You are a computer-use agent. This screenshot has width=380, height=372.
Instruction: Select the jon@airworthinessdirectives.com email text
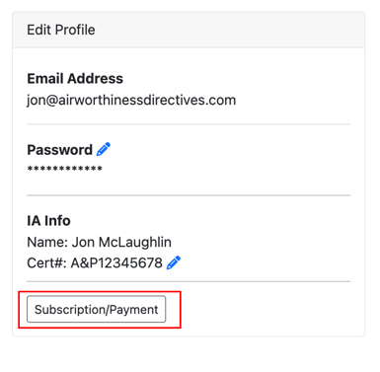tap(131, 100)
